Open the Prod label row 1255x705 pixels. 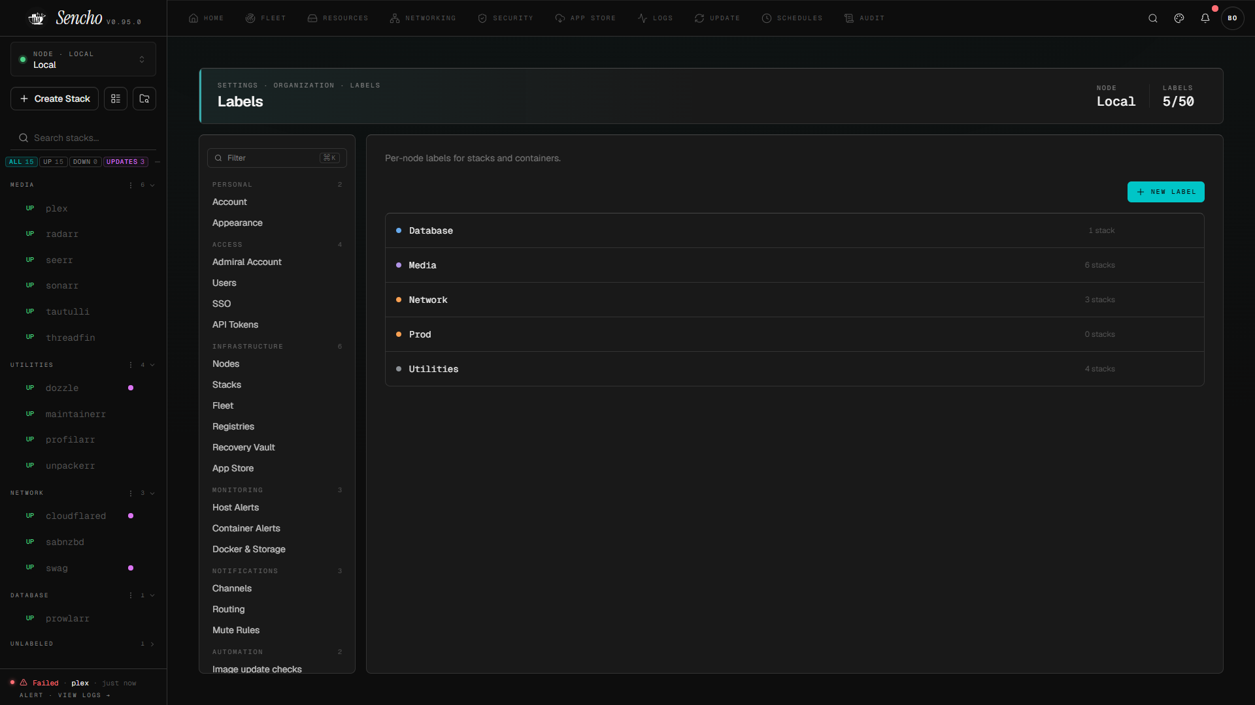[x=795, y=334]
